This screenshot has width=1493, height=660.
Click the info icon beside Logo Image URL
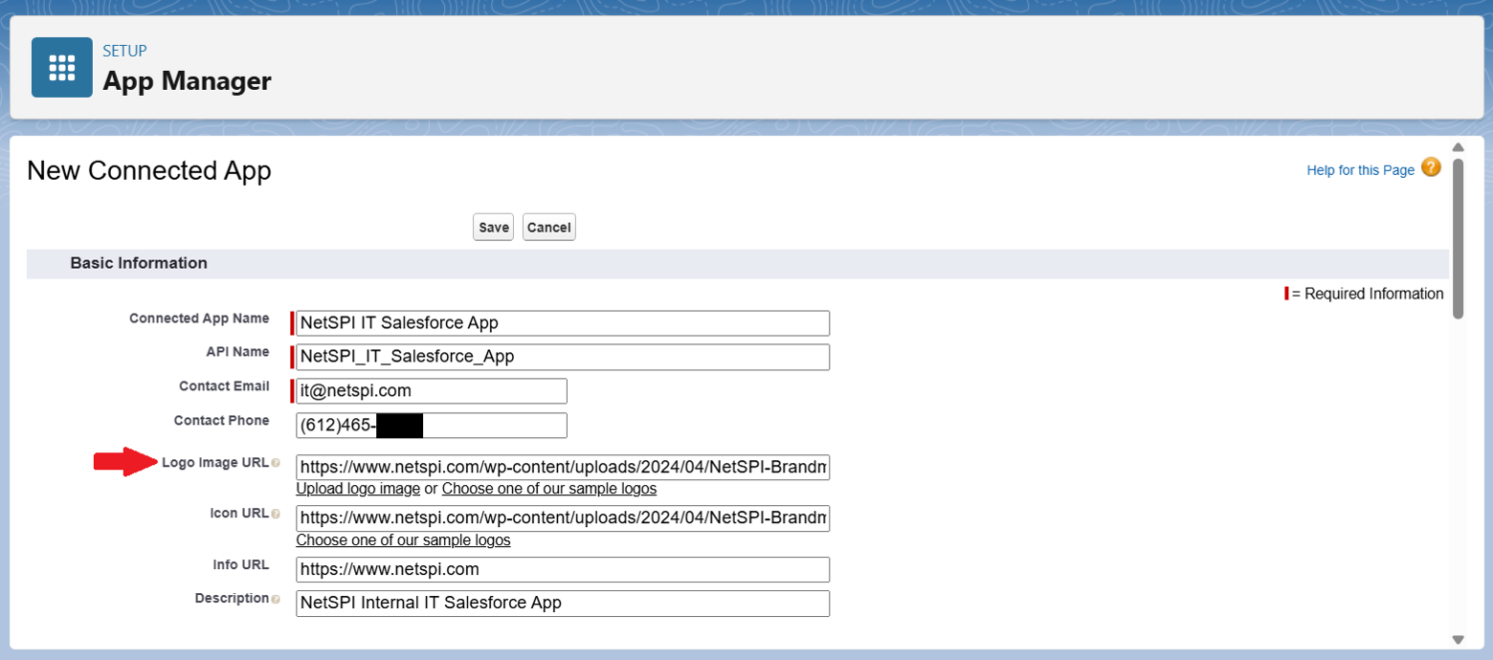[x=276, y=464]
